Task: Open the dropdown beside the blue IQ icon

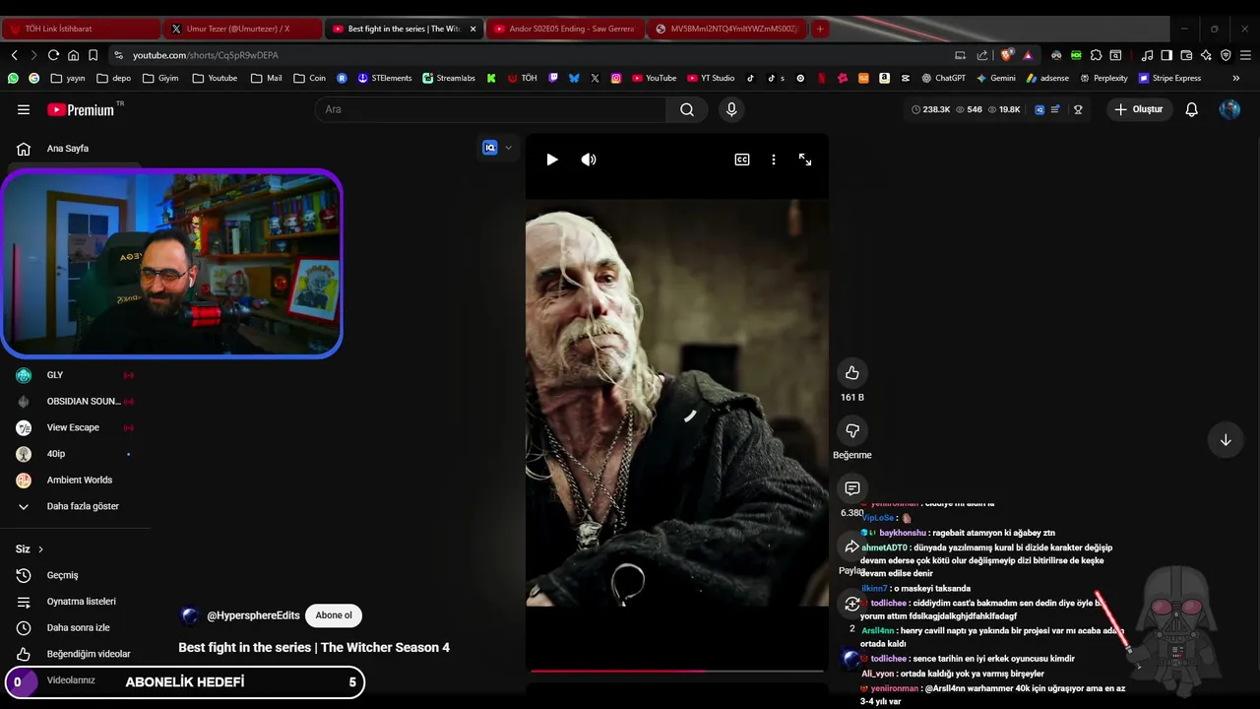Action: [509, 148]
